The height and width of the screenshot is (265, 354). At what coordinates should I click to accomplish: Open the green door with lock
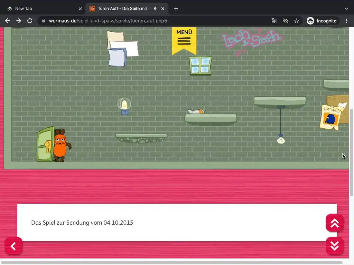[46, 144]
